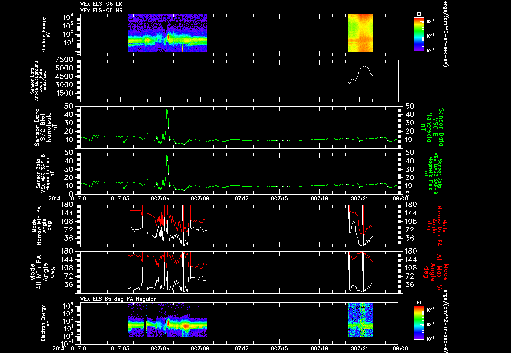
Task: Click the 'Anode Background Count Rate' axis label
Action: coord(38,80)
